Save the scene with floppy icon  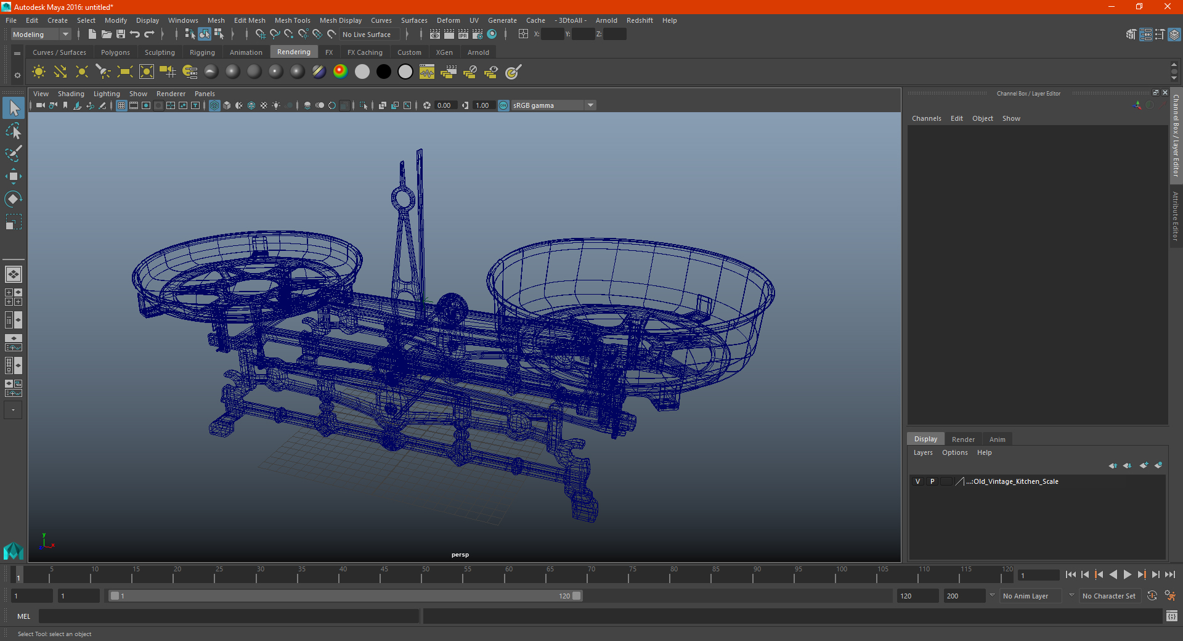[121, 35]
